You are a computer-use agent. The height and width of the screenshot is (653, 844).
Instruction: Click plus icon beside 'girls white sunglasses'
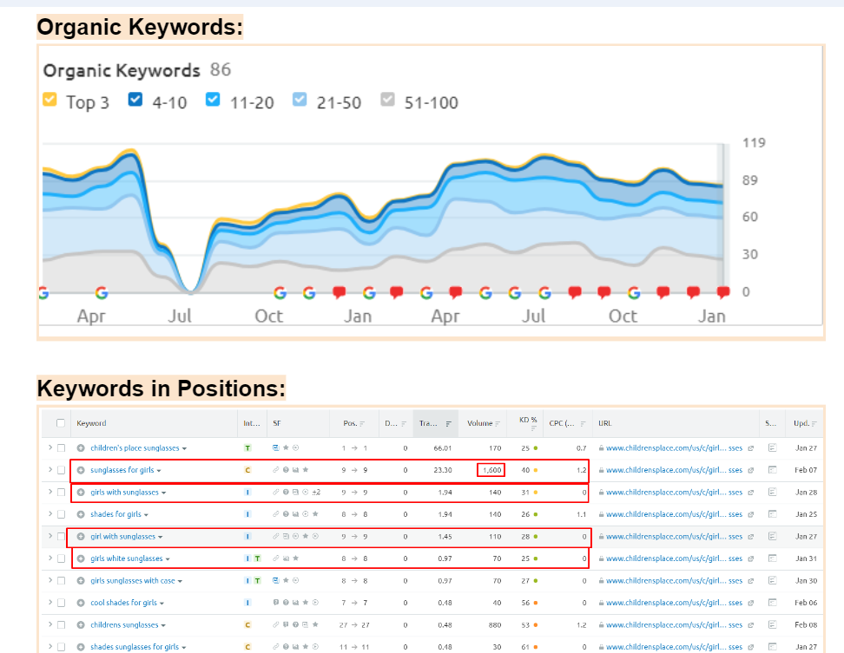coord(81,558)
